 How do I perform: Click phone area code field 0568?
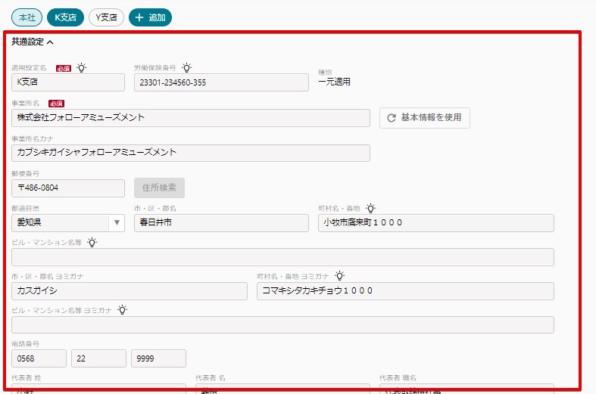click(39, 358)
